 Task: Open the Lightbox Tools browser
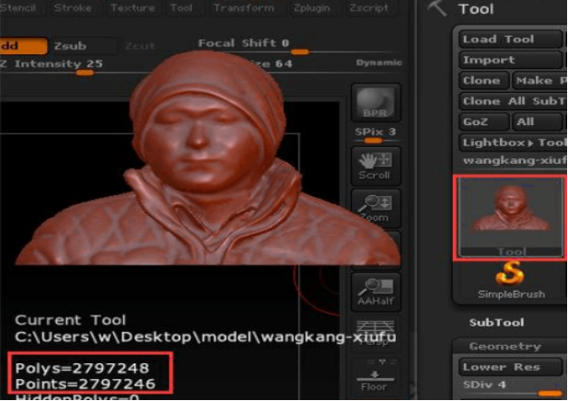tap(511, 143)
